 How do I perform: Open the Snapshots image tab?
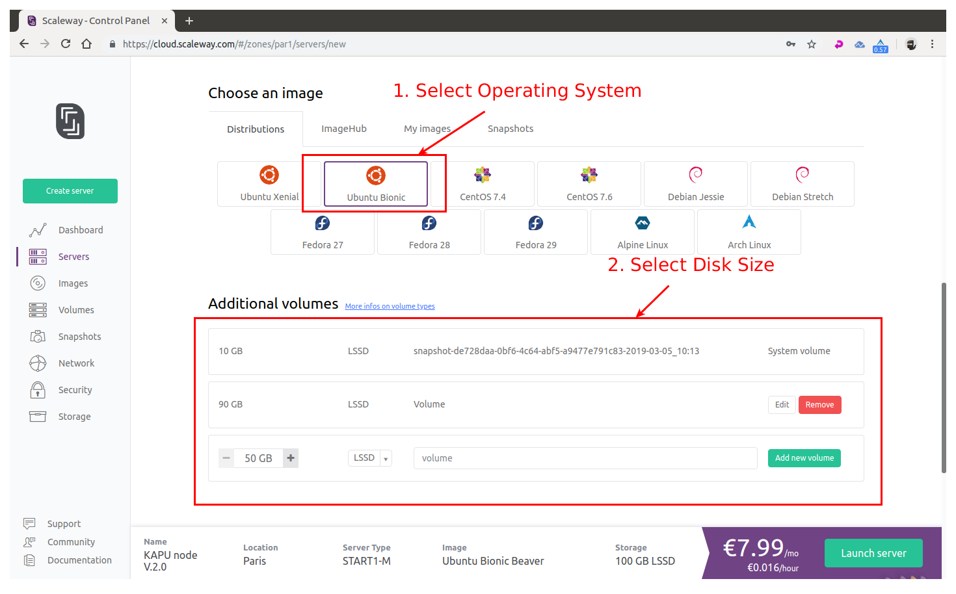point(511,129)
